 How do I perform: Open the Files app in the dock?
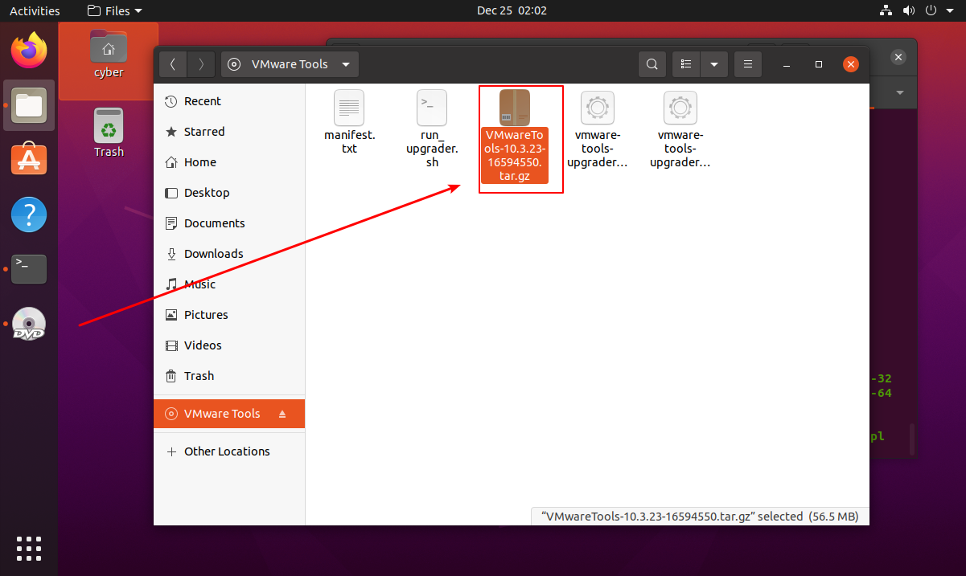(x=29, y=105)
